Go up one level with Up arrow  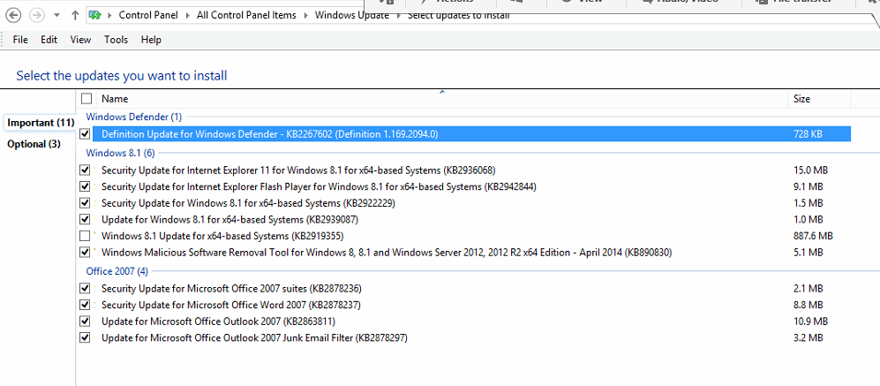click(x=75, y=16)
